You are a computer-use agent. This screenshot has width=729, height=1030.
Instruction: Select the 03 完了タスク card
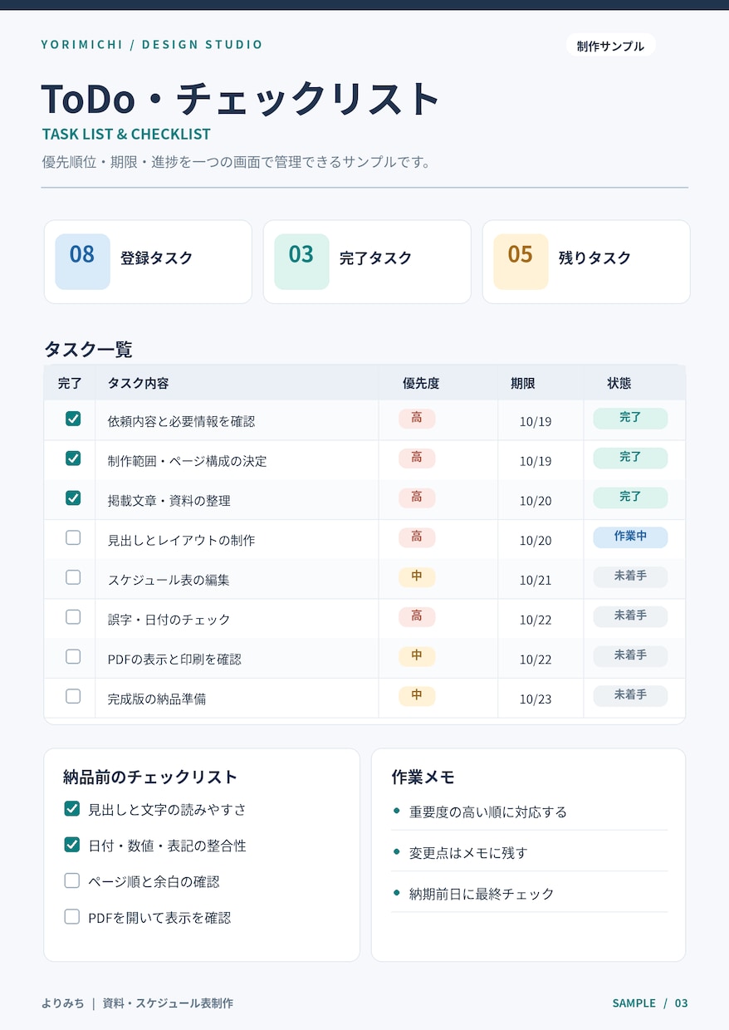click(367, 262)
